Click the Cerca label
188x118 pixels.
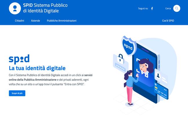(x=168, y=8)
